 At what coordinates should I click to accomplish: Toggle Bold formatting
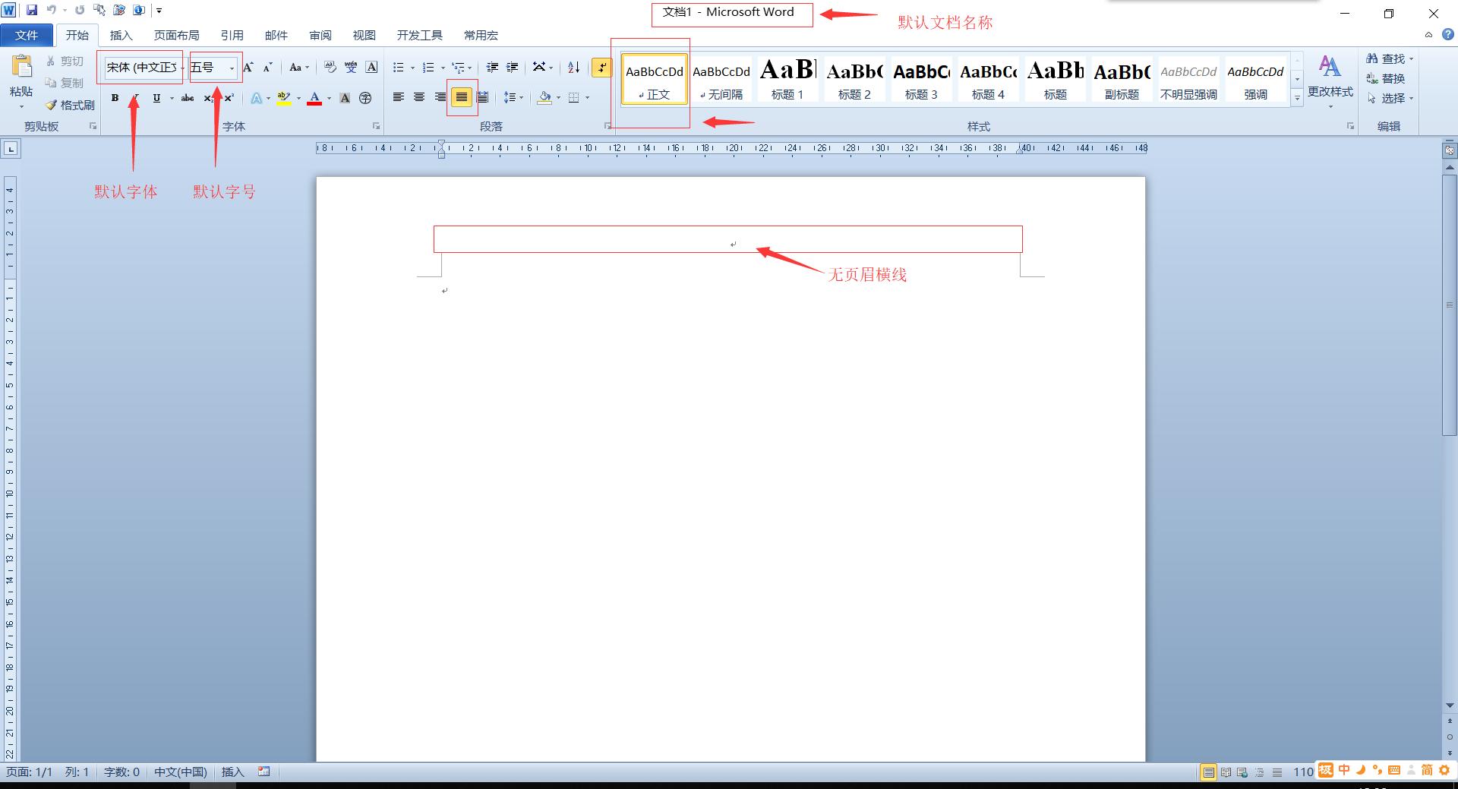point(115,98)
